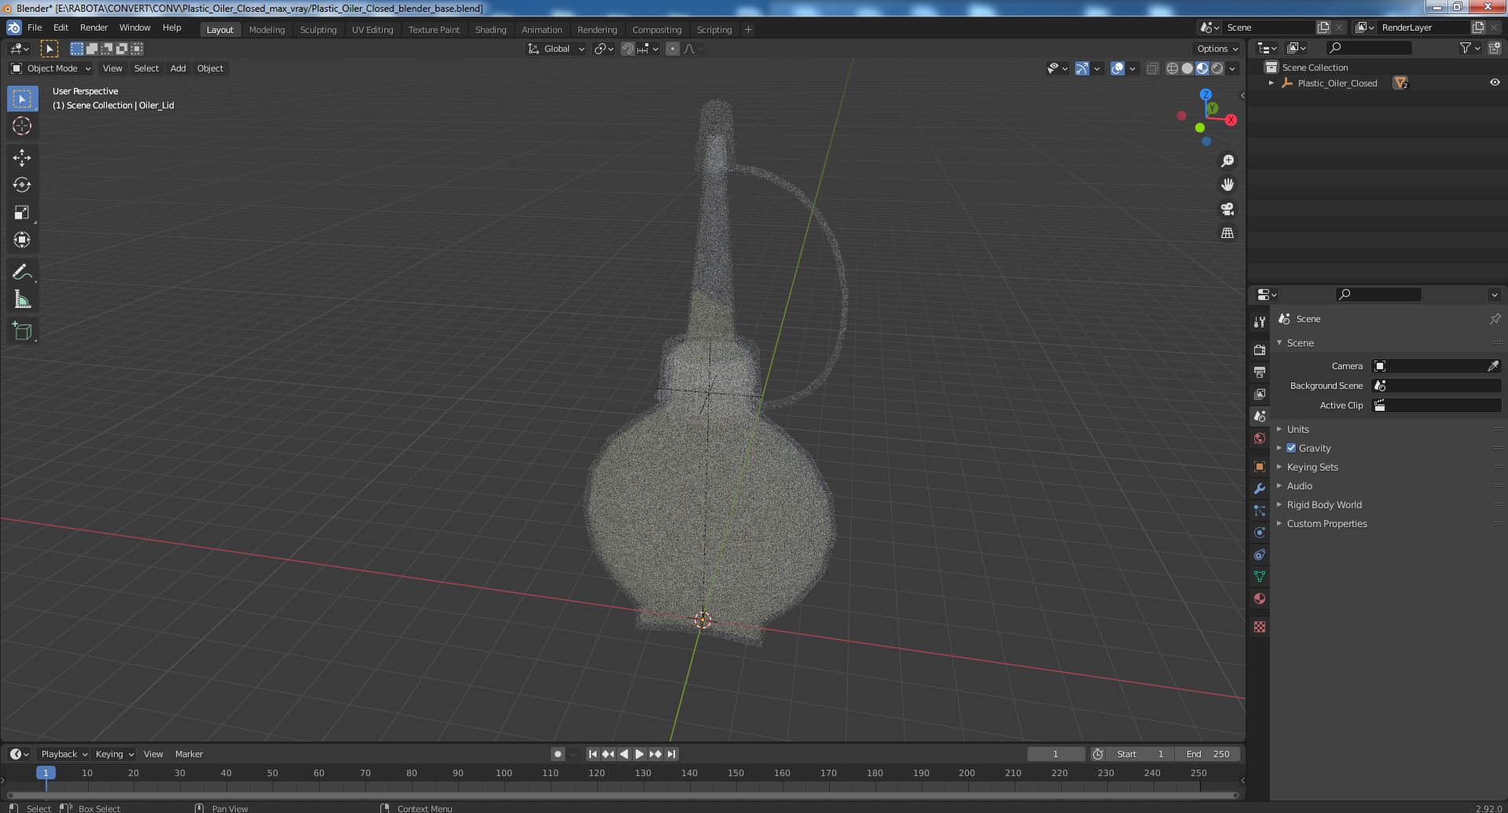The image size is (1508, 813).
Task: Expand the Audio panel
Action: tap(1299, 485)
